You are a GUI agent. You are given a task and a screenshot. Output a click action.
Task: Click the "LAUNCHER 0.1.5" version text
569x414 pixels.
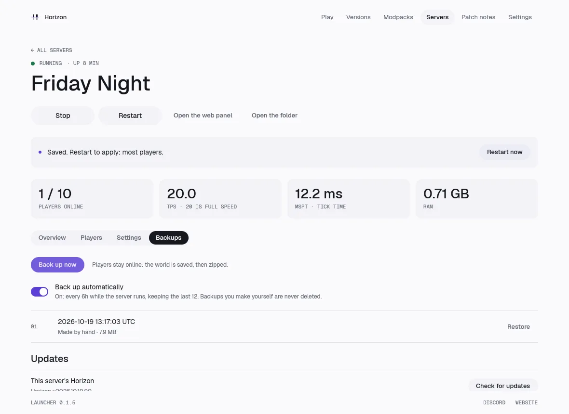click(x=53, y=403)
